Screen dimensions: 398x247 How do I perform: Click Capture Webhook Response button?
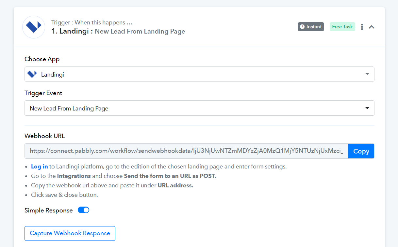coord(70,233)
